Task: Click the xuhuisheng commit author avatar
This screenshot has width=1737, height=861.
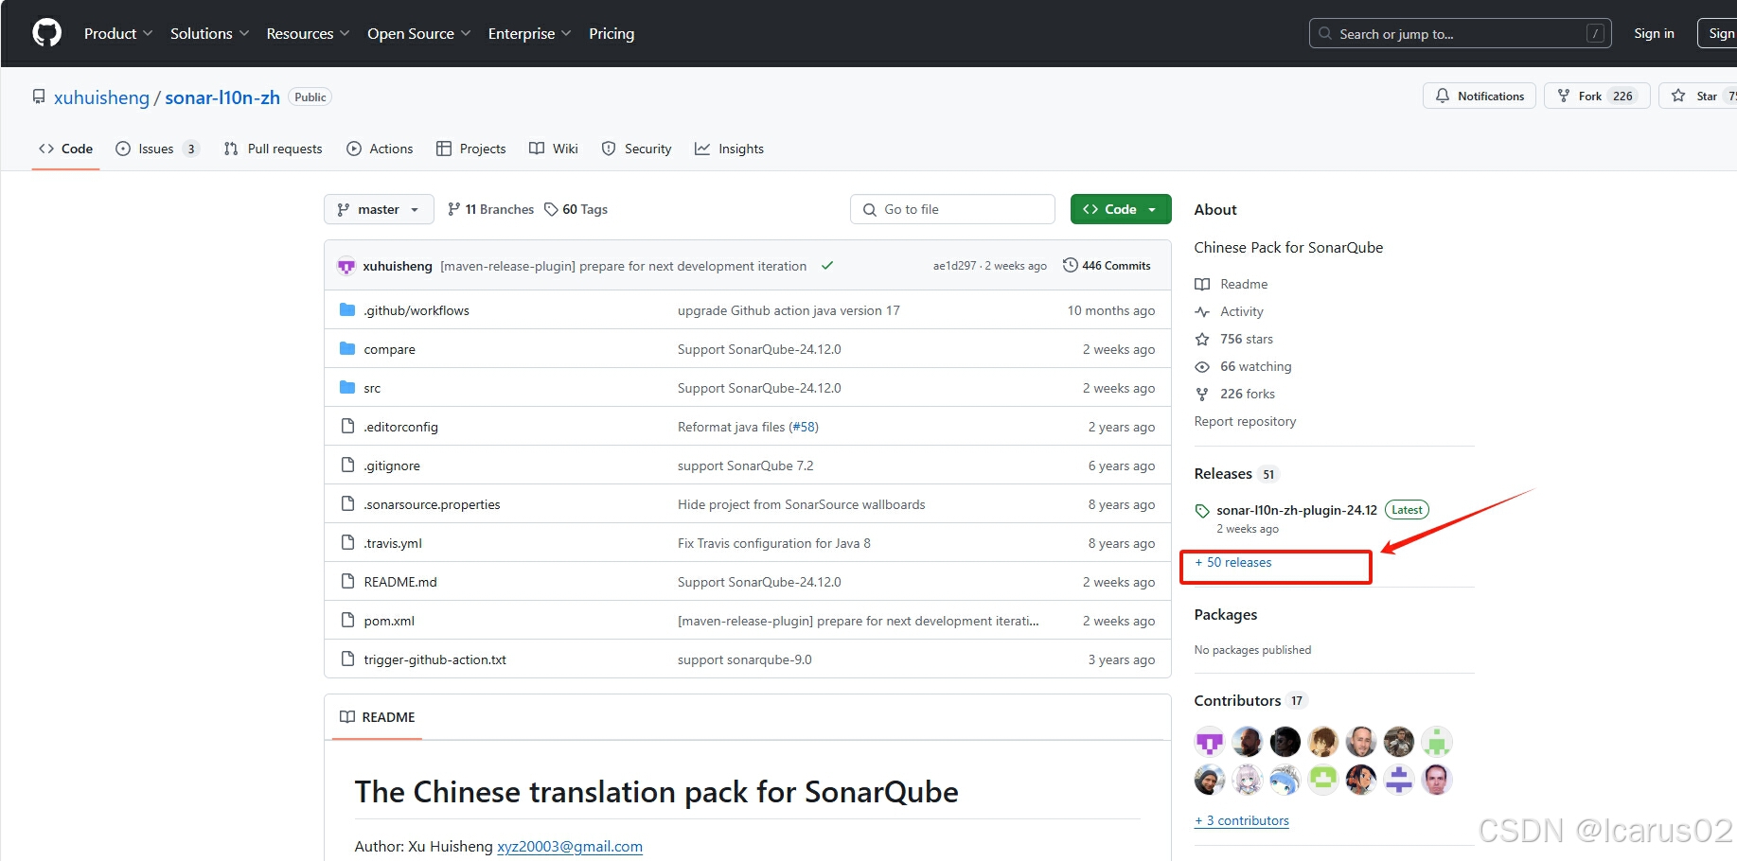Action: pyautogui.click(x=346, y=266)
